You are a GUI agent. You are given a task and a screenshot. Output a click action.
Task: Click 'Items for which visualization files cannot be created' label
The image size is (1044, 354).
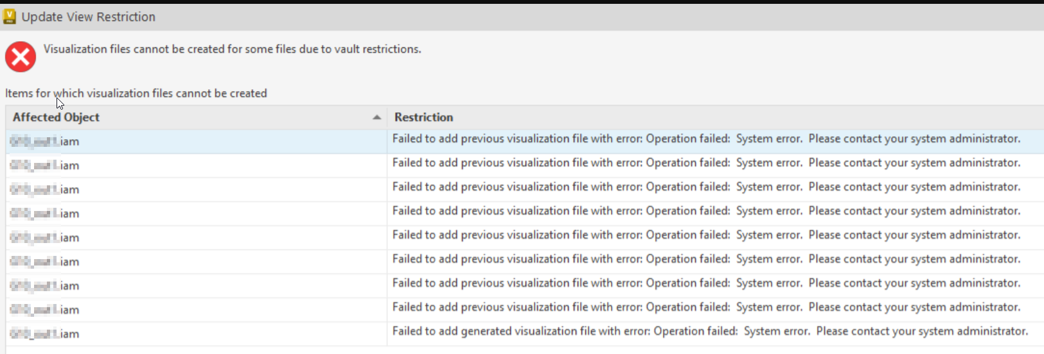click(136, 94)
